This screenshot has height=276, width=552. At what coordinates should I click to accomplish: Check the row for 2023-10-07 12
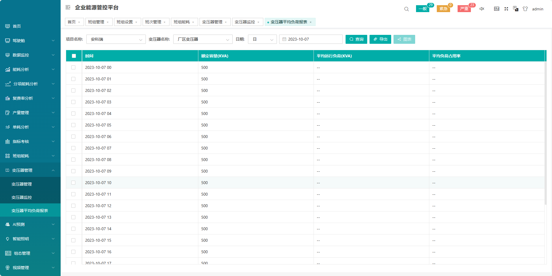[73, 206]
